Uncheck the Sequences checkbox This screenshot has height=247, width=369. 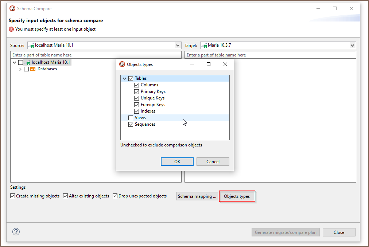131,124
